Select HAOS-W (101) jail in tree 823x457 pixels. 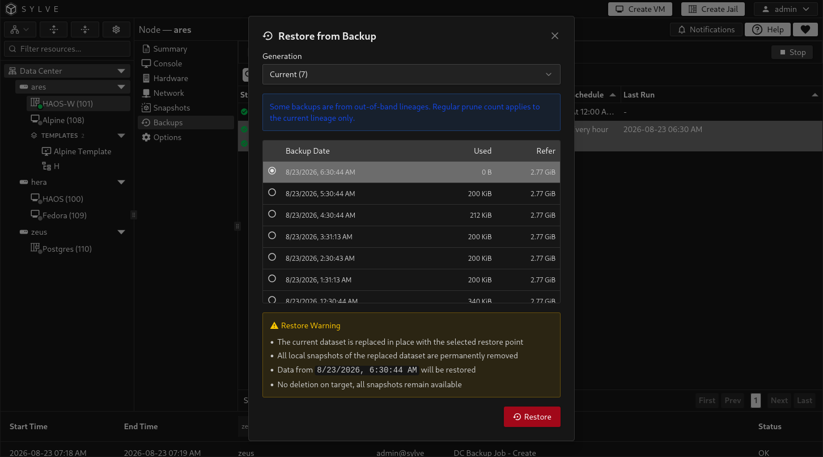(x=78, y=103)
